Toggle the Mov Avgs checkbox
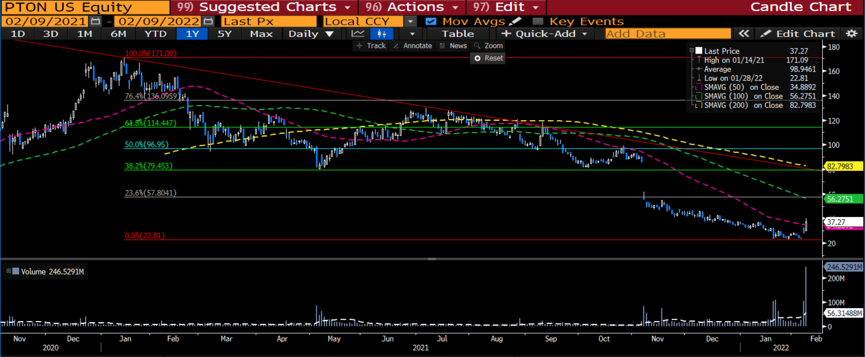The height and width of the screenshot is (357, 865). click(431, 21)
